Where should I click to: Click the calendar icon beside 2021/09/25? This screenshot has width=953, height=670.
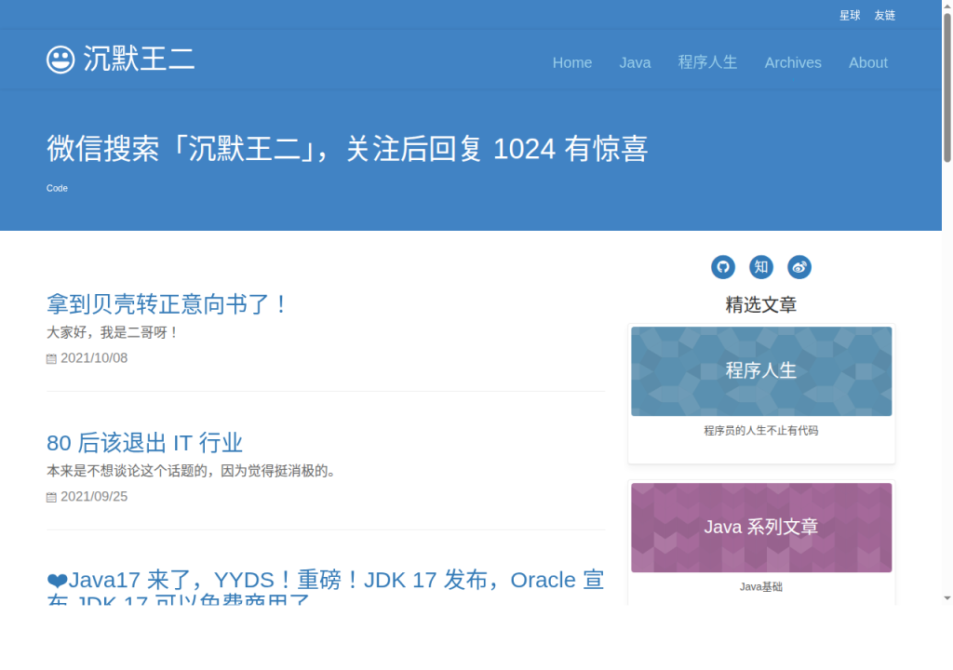tap(52, 497)
